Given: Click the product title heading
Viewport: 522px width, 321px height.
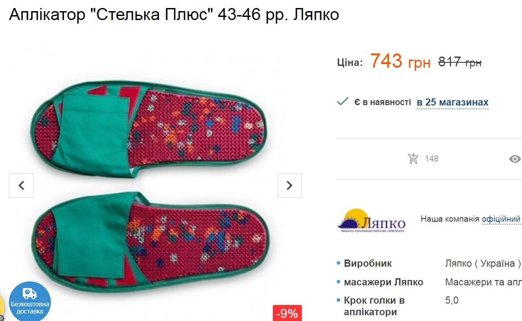Looking at the screenshot, I should point(174,15).
